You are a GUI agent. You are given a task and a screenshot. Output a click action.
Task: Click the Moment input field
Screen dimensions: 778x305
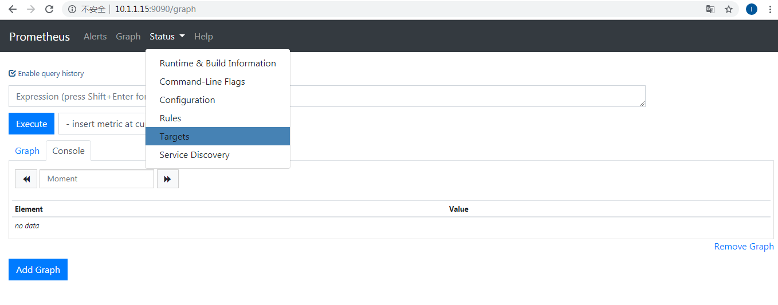pyautogui.click(x=96, y=179)
